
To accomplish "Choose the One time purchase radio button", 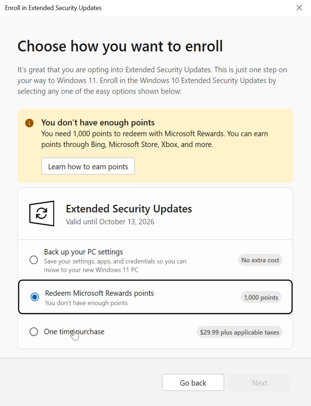I will tap(34, 332).
